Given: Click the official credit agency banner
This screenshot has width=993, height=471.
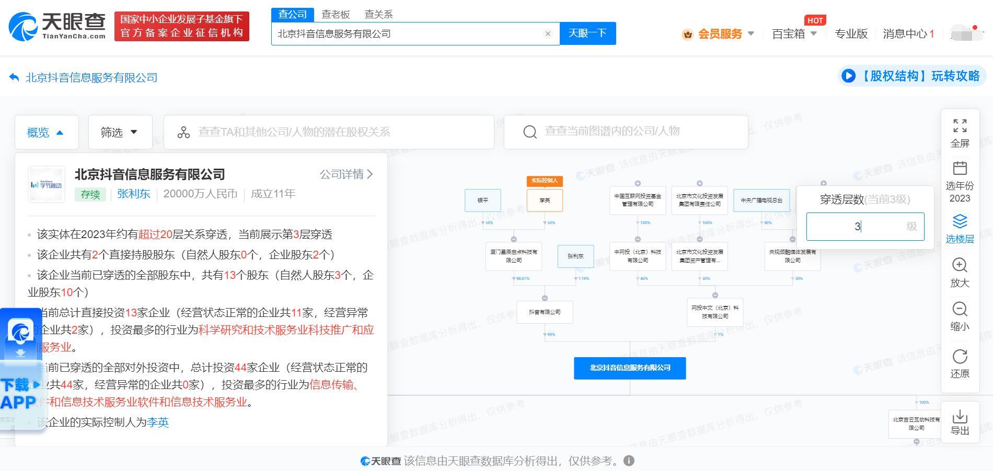Looking at the screenshot, I should (182, 26).
